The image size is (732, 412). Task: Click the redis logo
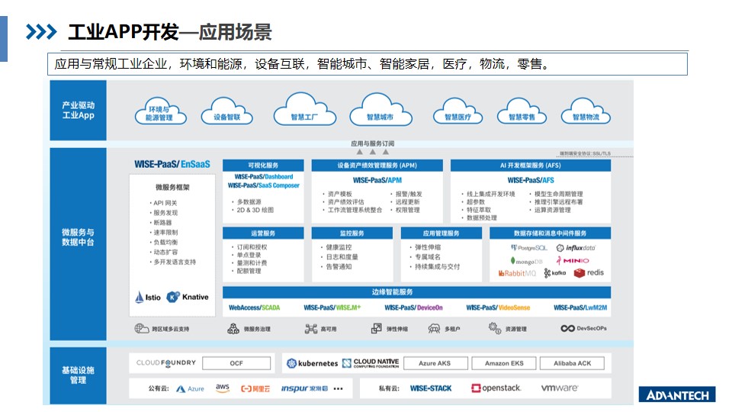tap(589, 272)
